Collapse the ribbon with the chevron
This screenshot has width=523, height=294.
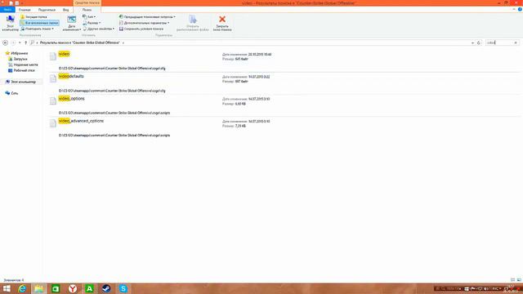click(514, 9)
